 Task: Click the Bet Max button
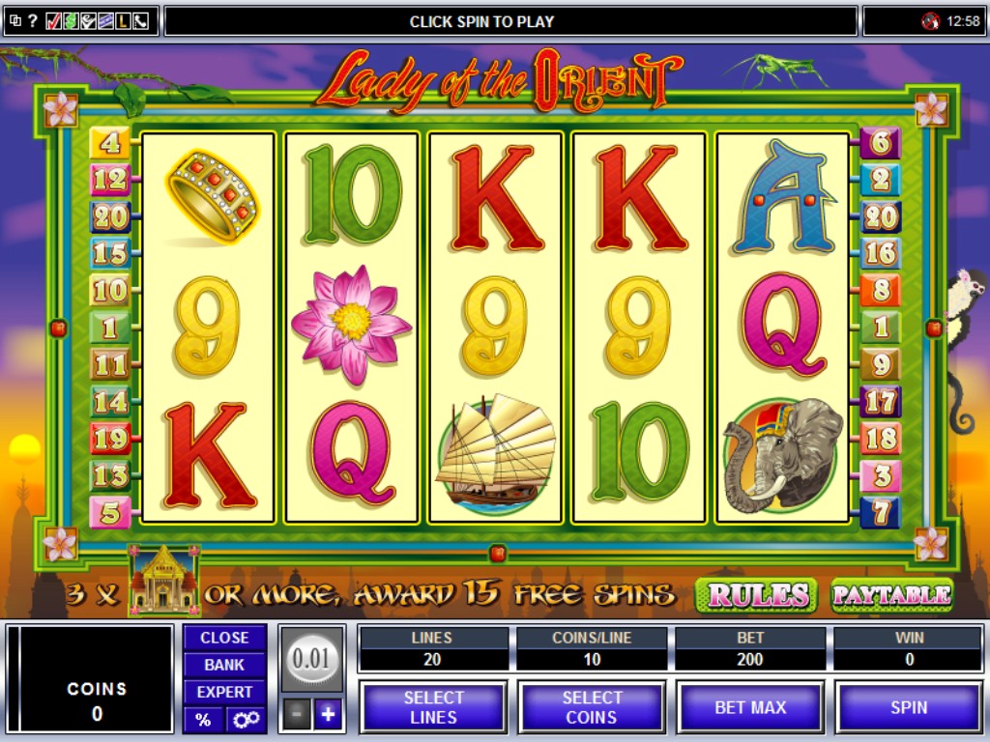[750, 707]
